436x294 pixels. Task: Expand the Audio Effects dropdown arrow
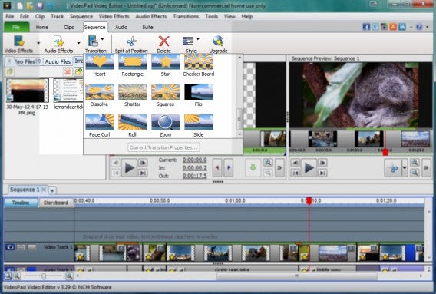(x=79, y=43)
